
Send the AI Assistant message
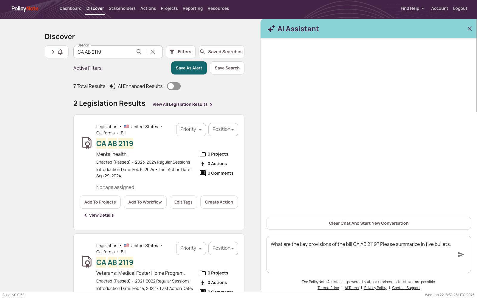pyautogui.click(x=461, y=254)
